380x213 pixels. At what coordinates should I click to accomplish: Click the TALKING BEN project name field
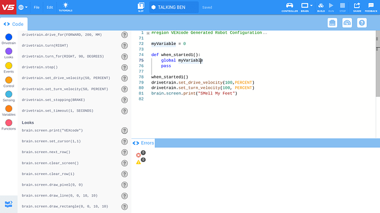point(174,7)
